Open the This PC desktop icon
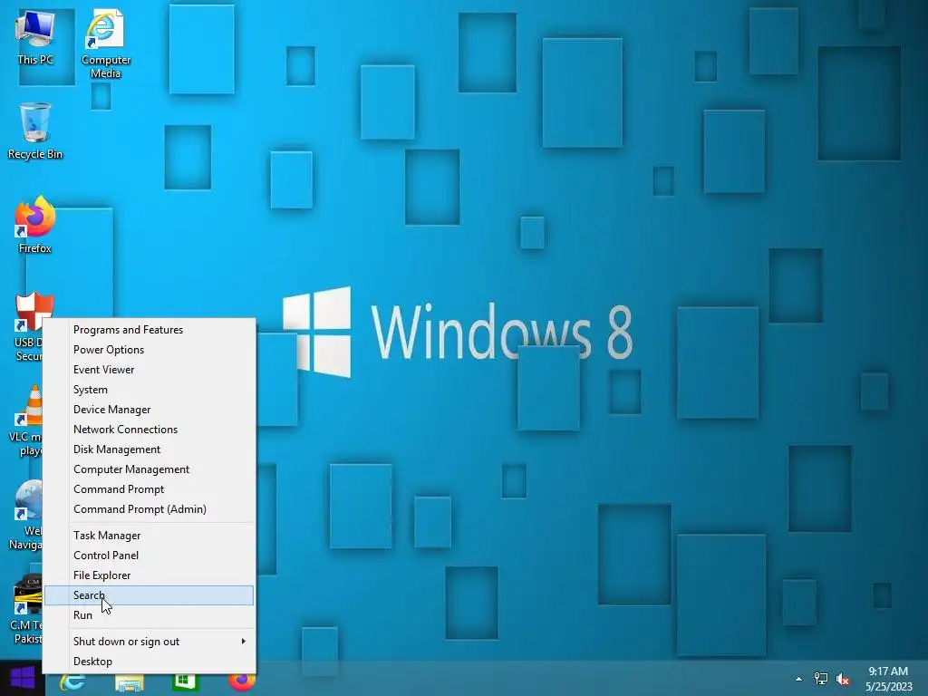Viewport: 928px width, 696px height. click(35, 36)
